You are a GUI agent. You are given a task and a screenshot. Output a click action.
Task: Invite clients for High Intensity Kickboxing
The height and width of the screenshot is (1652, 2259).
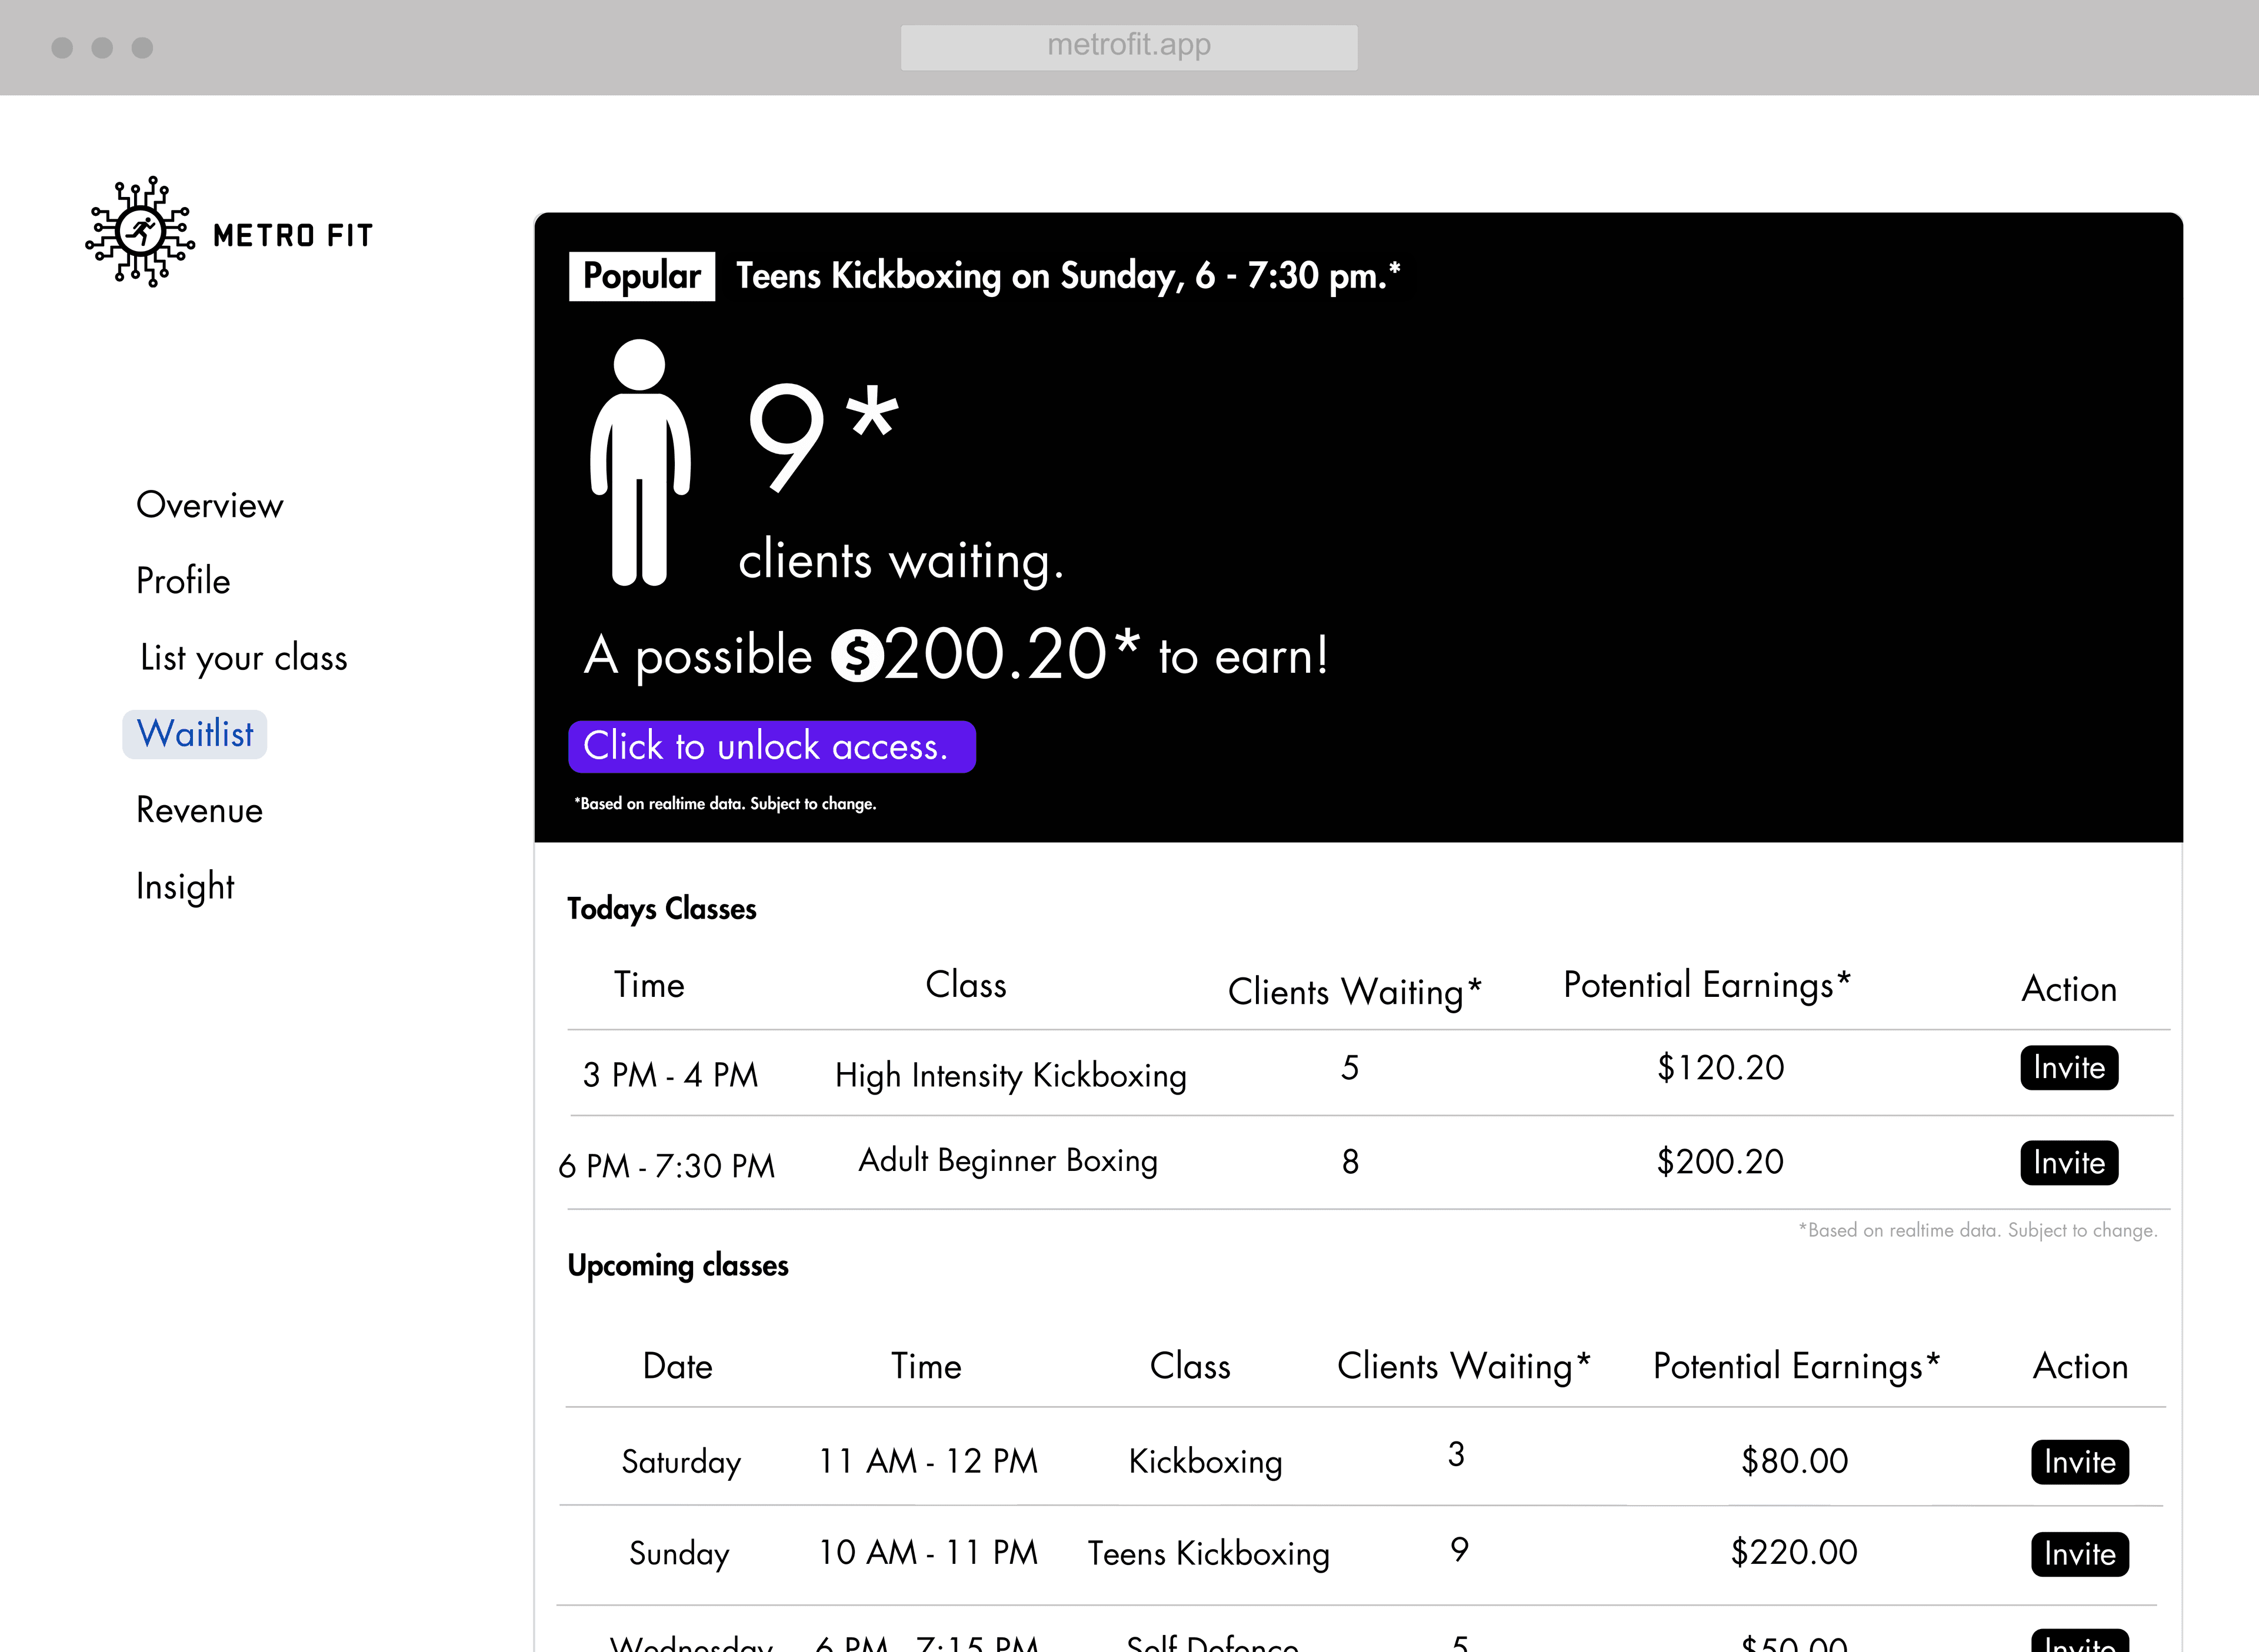2069,1068
